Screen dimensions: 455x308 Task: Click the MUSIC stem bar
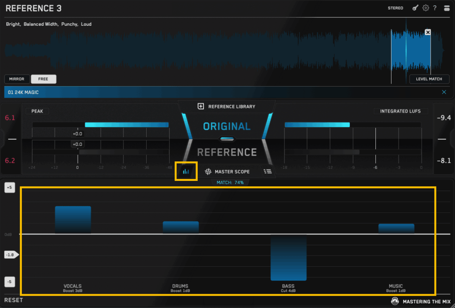point(396,229)
